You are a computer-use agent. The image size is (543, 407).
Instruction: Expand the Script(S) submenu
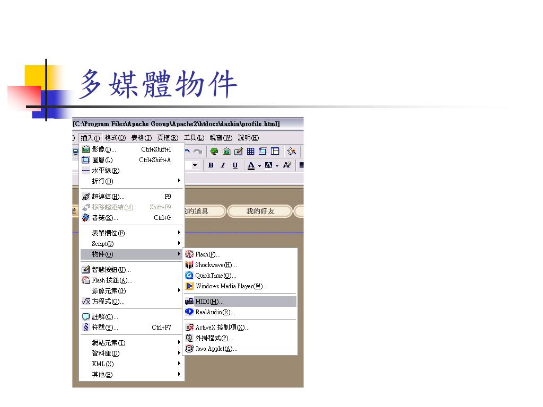tap(132, 244)
